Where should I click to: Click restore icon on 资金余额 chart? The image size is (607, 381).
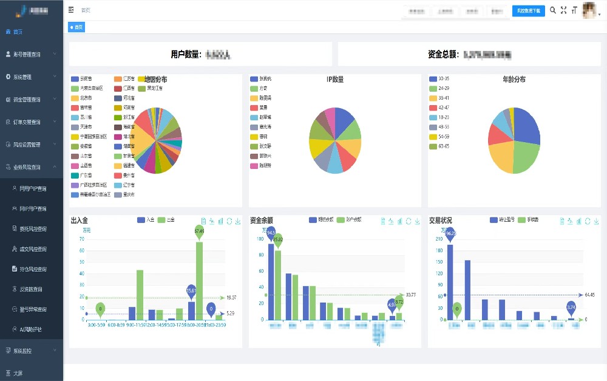point(409,221)
